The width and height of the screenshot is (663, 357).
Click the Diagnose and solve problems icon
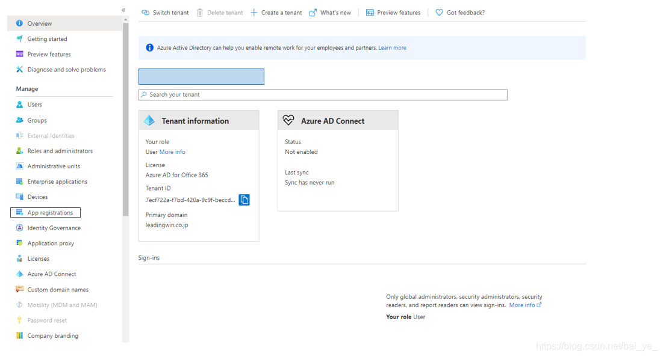pyautogui.click(x=19, y=69)
